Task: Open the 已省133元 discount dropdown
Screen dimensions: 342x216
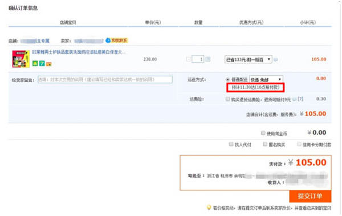Action: (x=249, y=59)
